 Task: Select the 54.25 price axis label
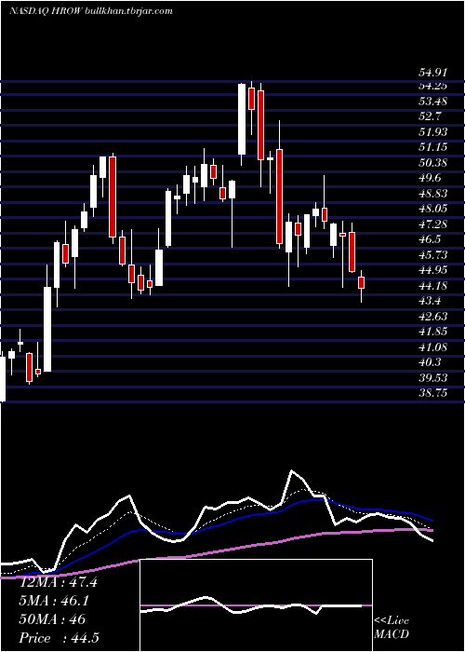432,86
